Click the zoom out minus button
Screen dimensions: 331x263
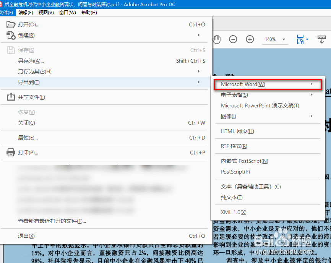pos(233,39)
